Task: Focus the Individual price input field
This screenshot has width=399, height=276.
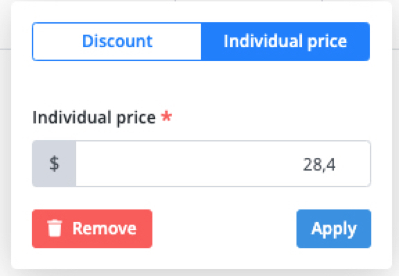Action: [x=223, y=164]
